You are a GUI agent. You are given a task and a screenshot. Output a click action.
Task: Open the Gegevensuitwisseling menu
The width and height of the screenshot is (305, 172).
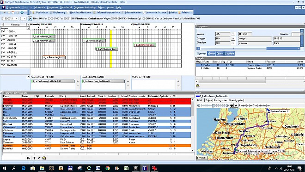coord(85,7)
